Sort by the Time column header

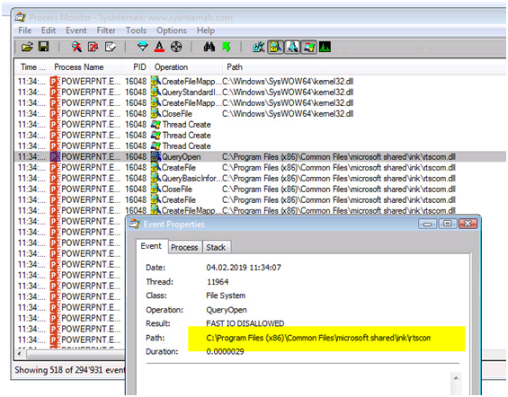(x=32, y=67)
